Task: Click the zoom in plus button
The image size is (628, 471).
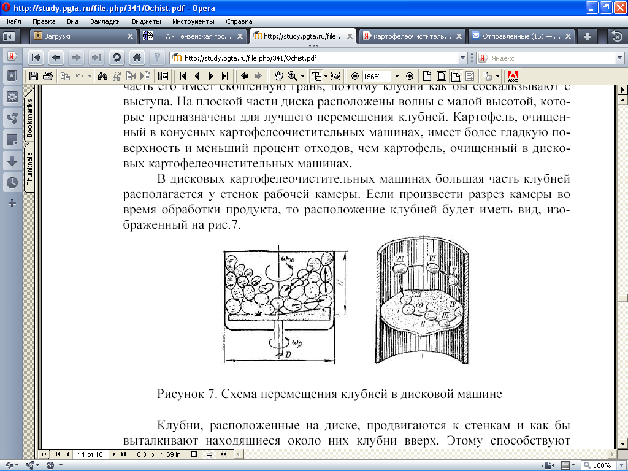Action: click(410, 76)
